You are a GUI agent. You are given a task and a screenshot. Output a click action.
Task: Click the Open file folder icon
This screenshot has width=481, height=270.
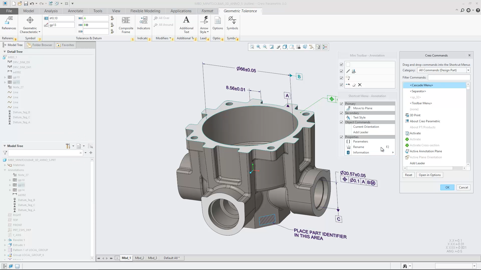[x=20, y=3]
